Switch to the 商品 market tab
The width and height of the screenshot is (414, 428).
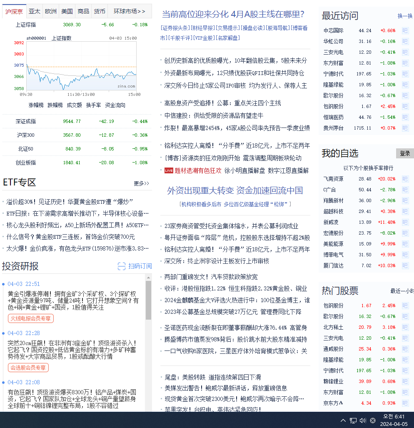tap(83, 11)
